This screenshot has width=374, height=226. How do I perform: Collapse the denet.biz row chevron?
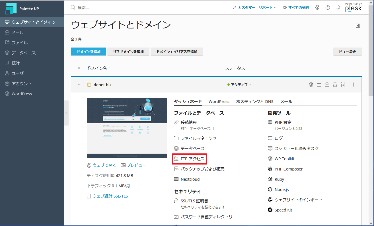tap(79, 85)
